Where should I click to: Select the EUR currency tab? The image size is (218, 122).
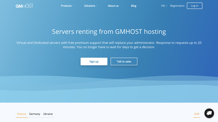click(x=197, y=114)
